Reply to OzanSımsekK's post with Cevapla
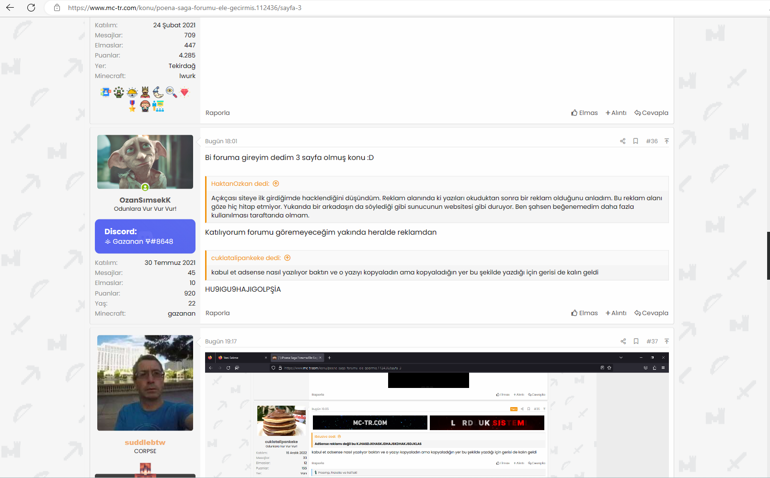Screen dimensions: 770x478 point(651,313)
